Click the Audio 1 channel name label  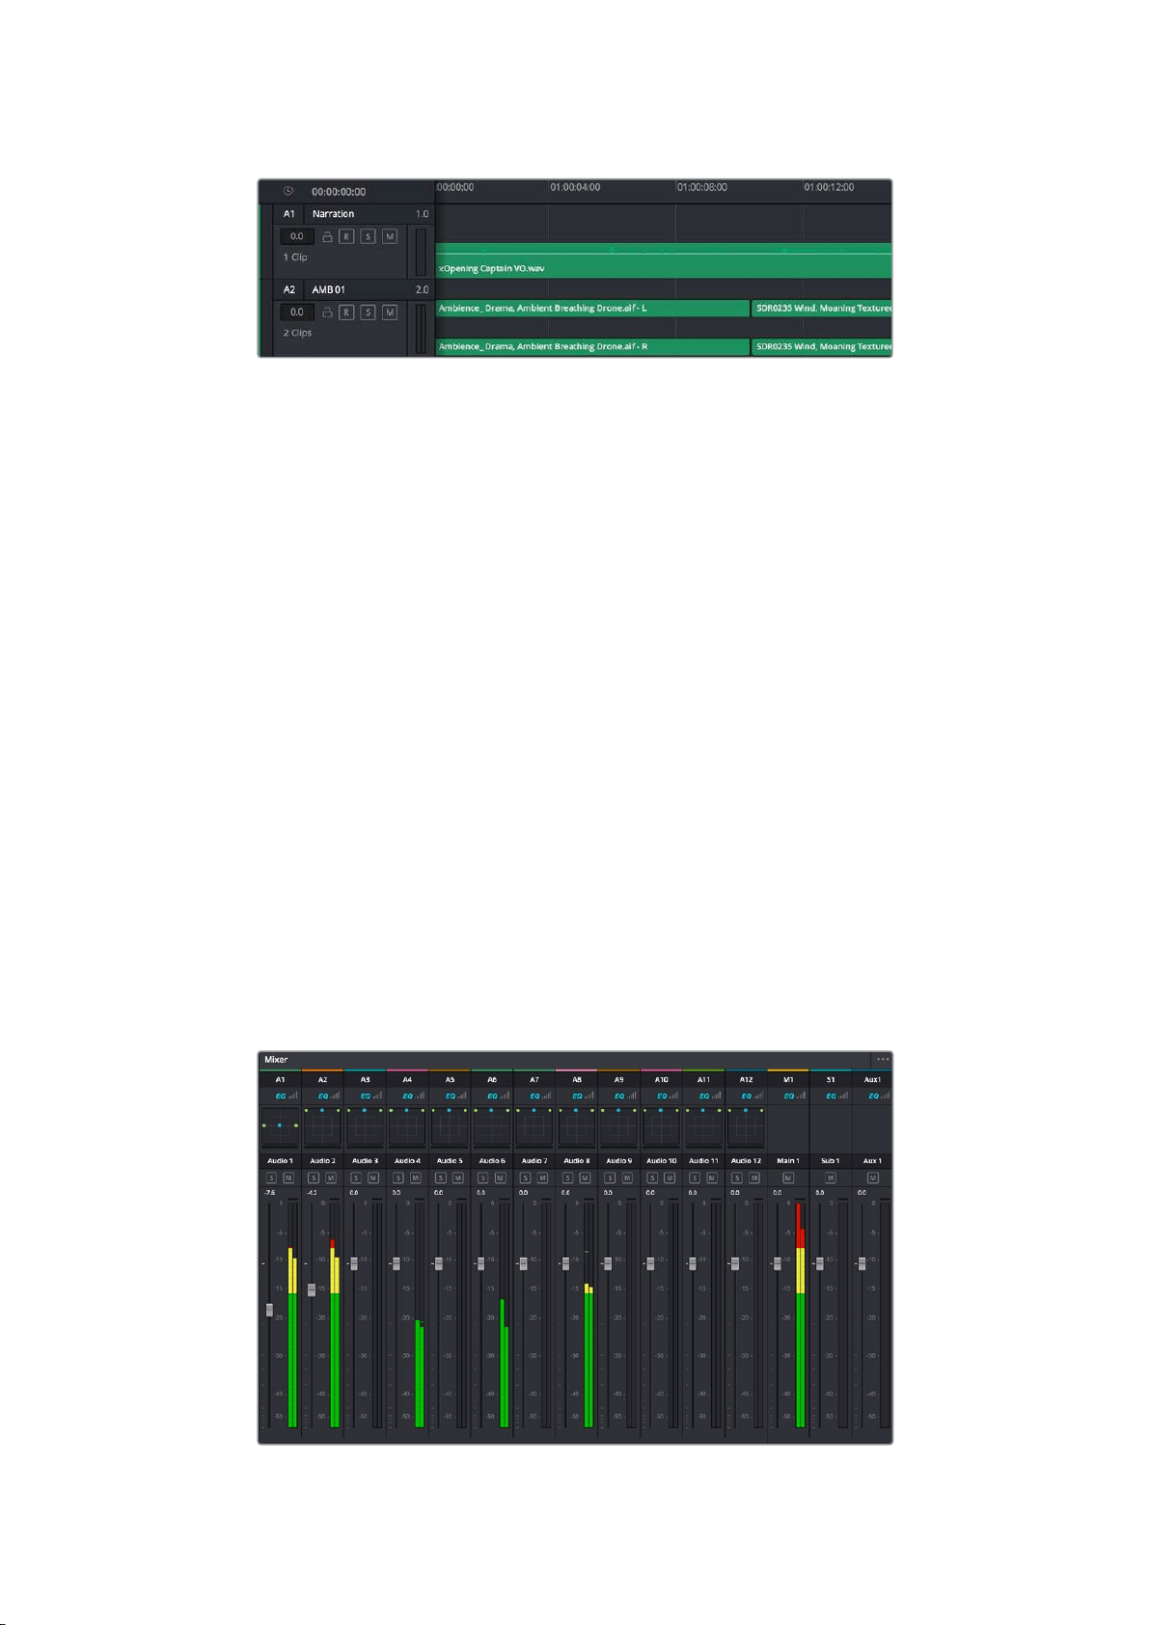pyautogui.click(x=281, y=1161)
